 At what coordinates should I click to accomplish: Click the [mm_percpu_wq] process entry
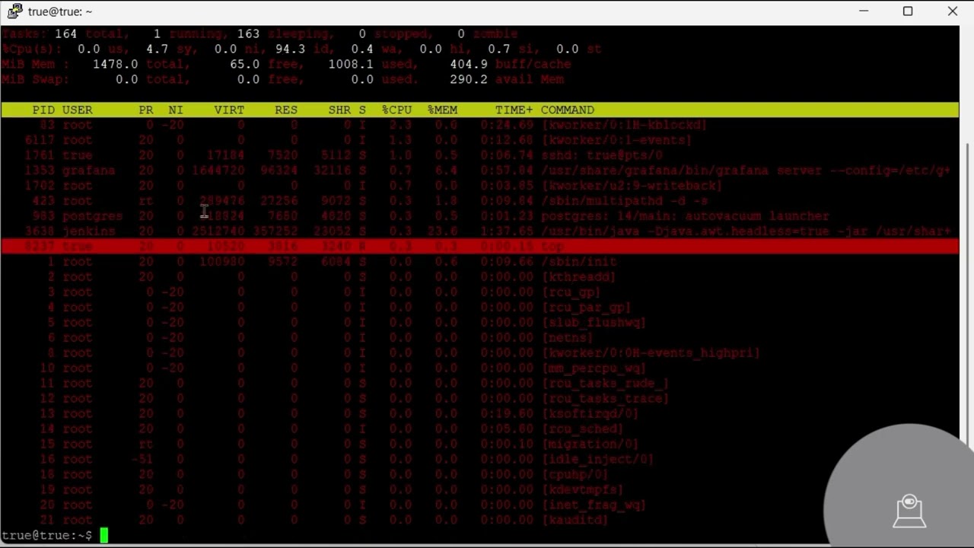(594, 368)
